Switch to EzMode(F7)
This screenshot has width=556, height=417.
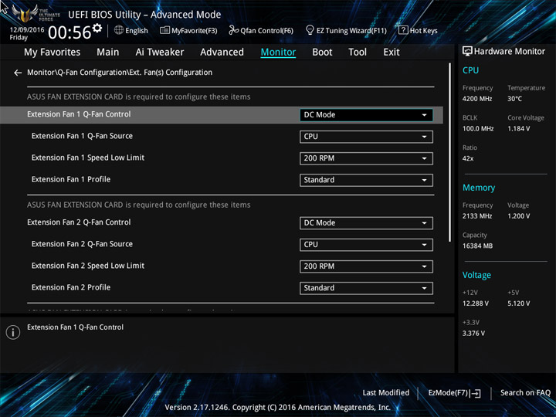coord(455,393)
